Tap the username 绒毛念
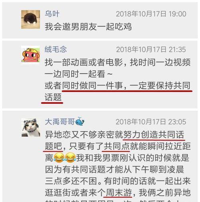This screenshot has width=200, height=202. coord(56,49)
